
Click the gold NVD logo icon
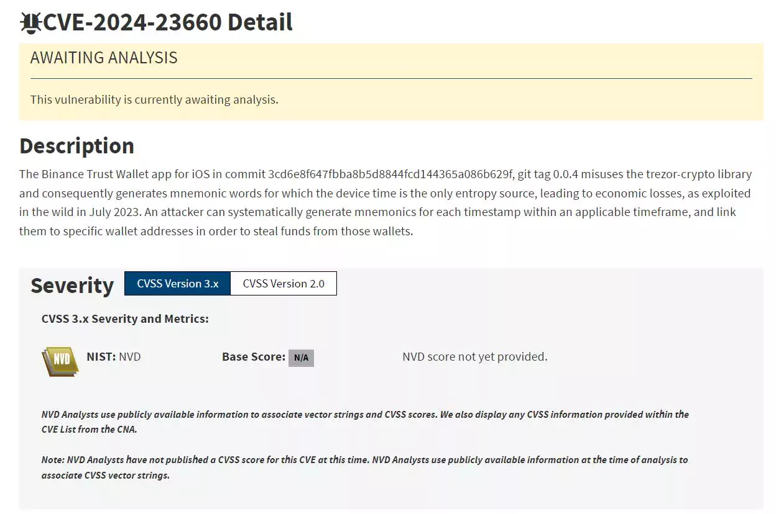(60, 361)
